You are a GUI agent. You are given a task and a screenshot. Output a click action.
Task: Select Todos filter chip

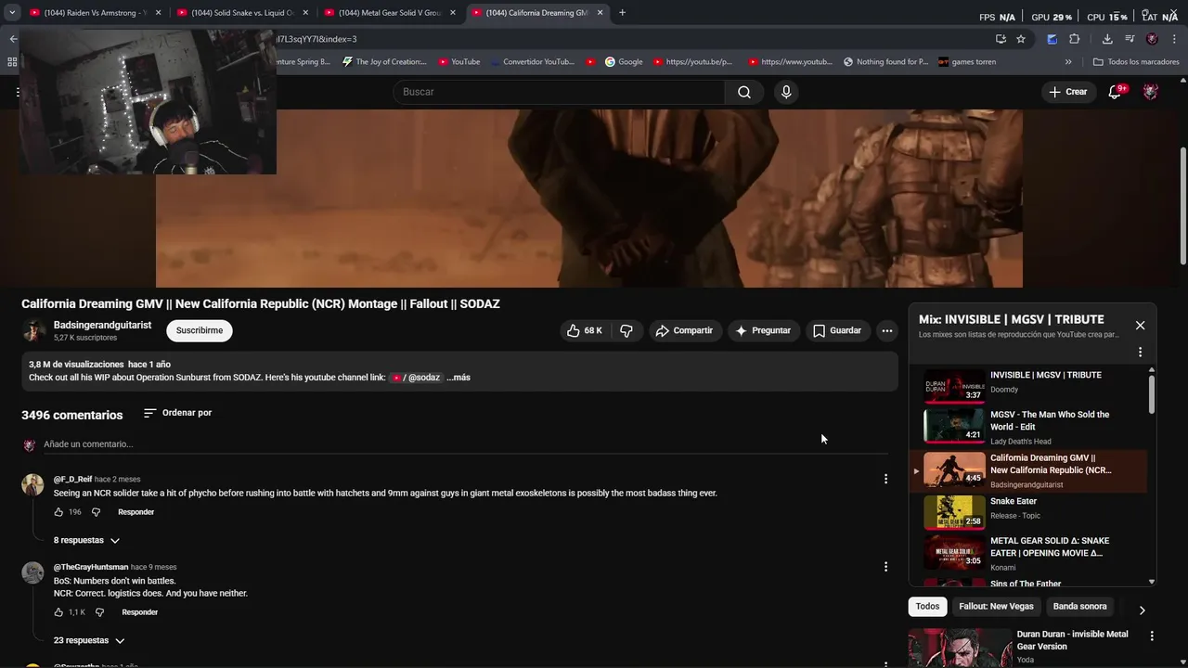pos(927,607)
